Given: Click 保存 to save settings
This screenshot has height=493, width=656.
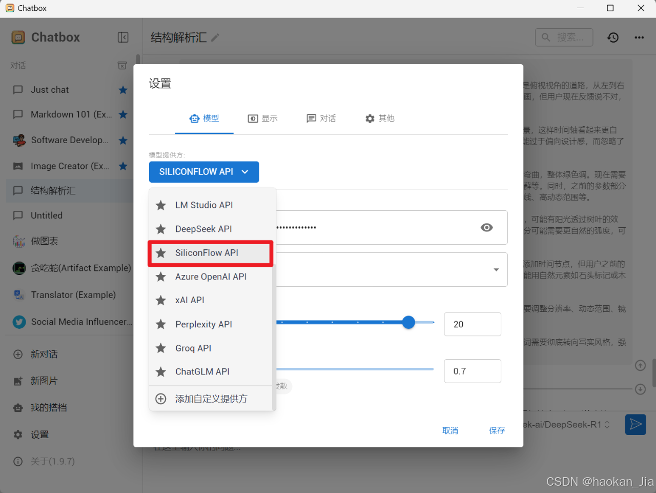Looking at the screenshot, I should coord(497,430).
